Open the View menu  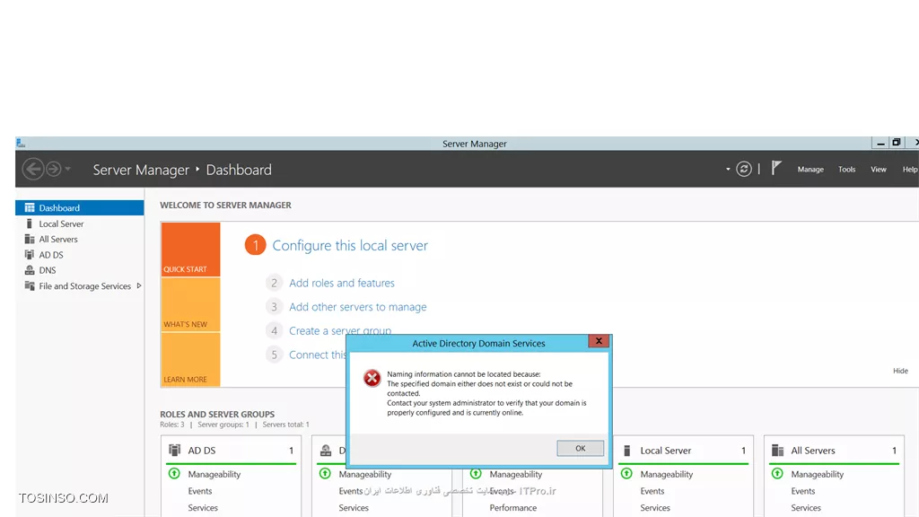pos(878,170)
